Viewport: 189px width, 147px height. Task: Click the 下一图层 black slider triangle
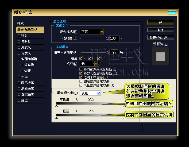pyautogui.click(x=56, y=118)
